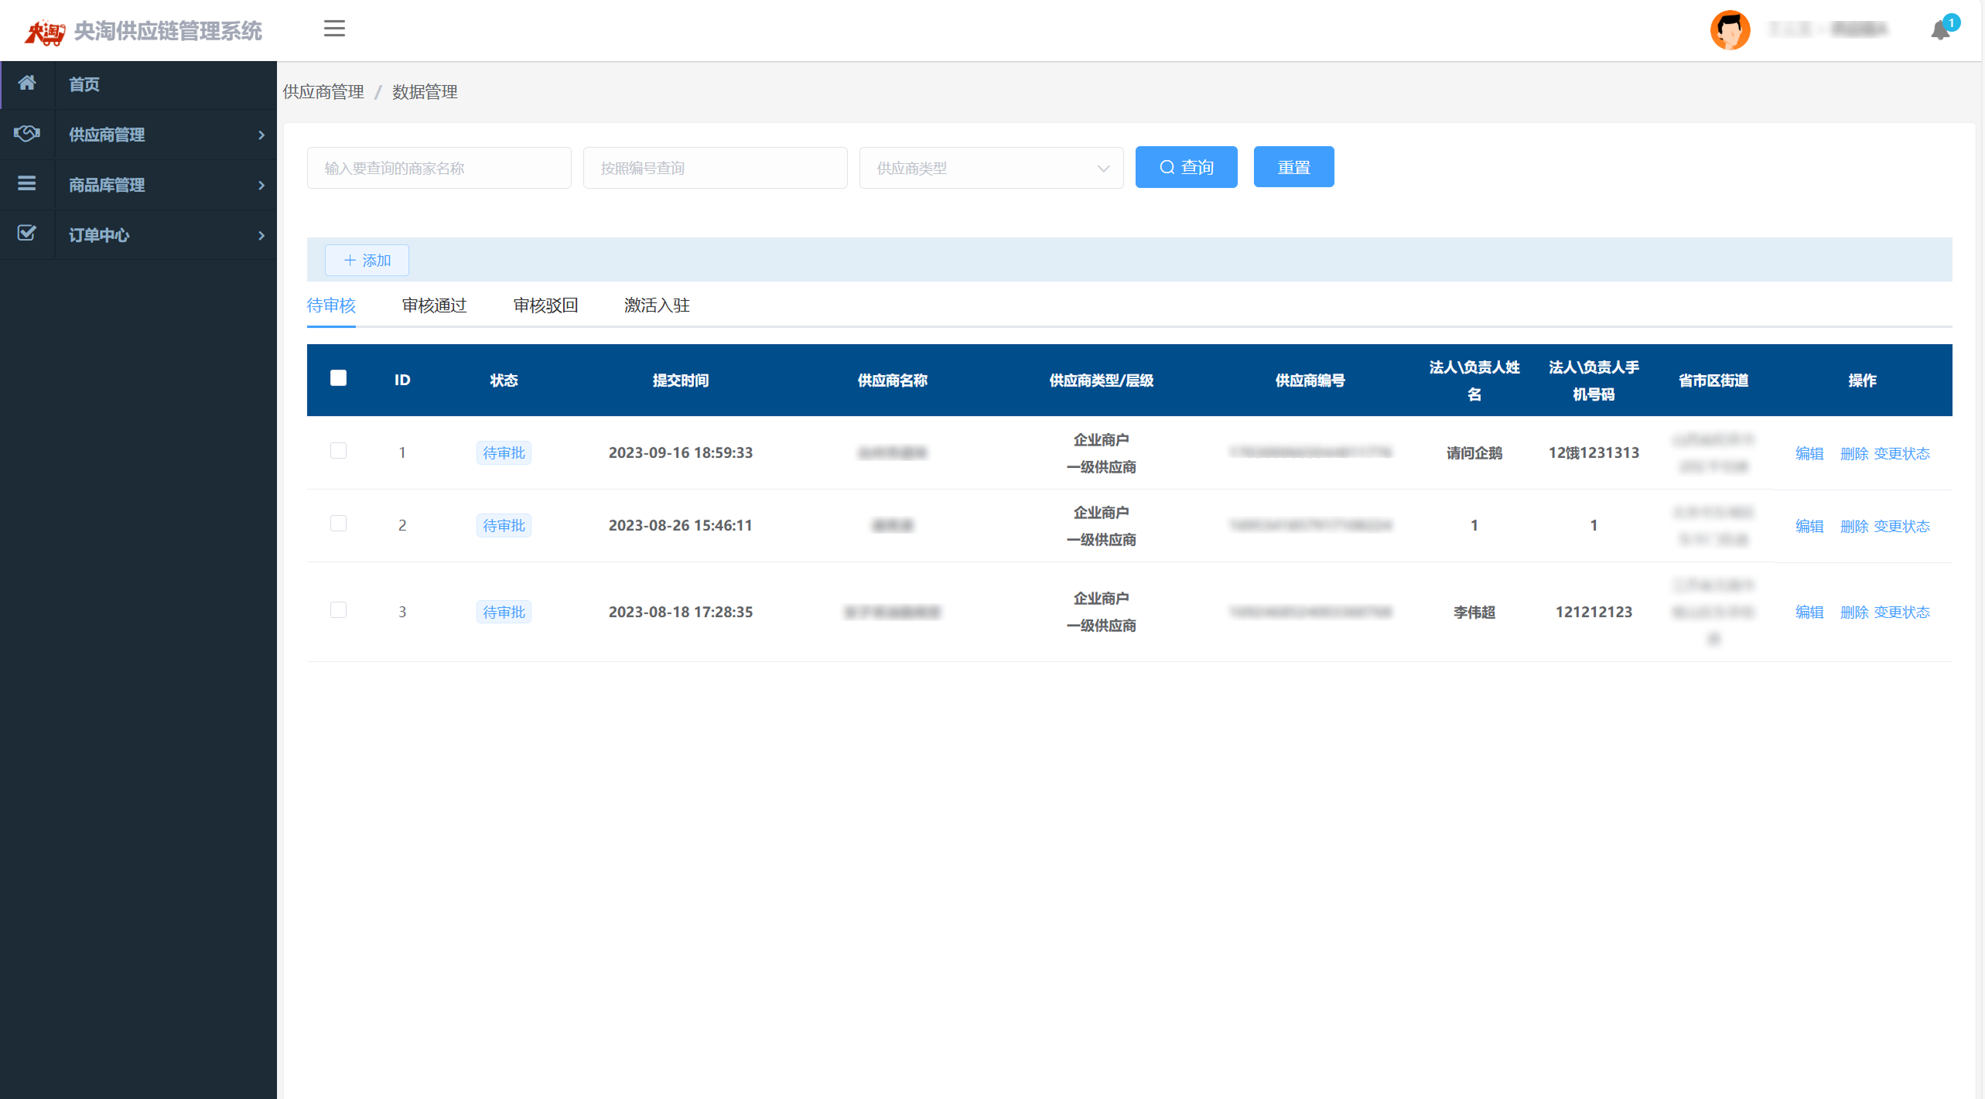Image resolution: width=1985 pixels, height=1099 pixels.
Task: Expand the 商品库管理 sidebar chevron
Action: click(x=261, y=186)
